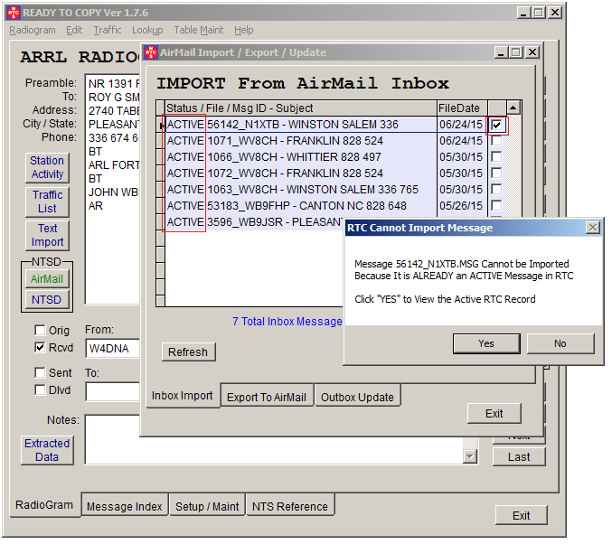This screenshot has width=612, height=544.
Task: Switch to the Inbox Import tab
Action: click(x=183, y=395)
